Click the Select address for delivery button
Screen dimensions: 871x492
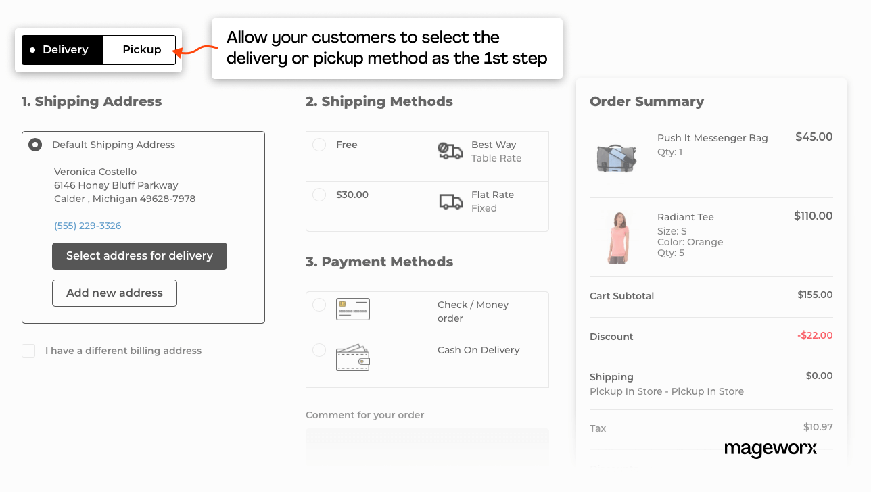coord(139,256)
